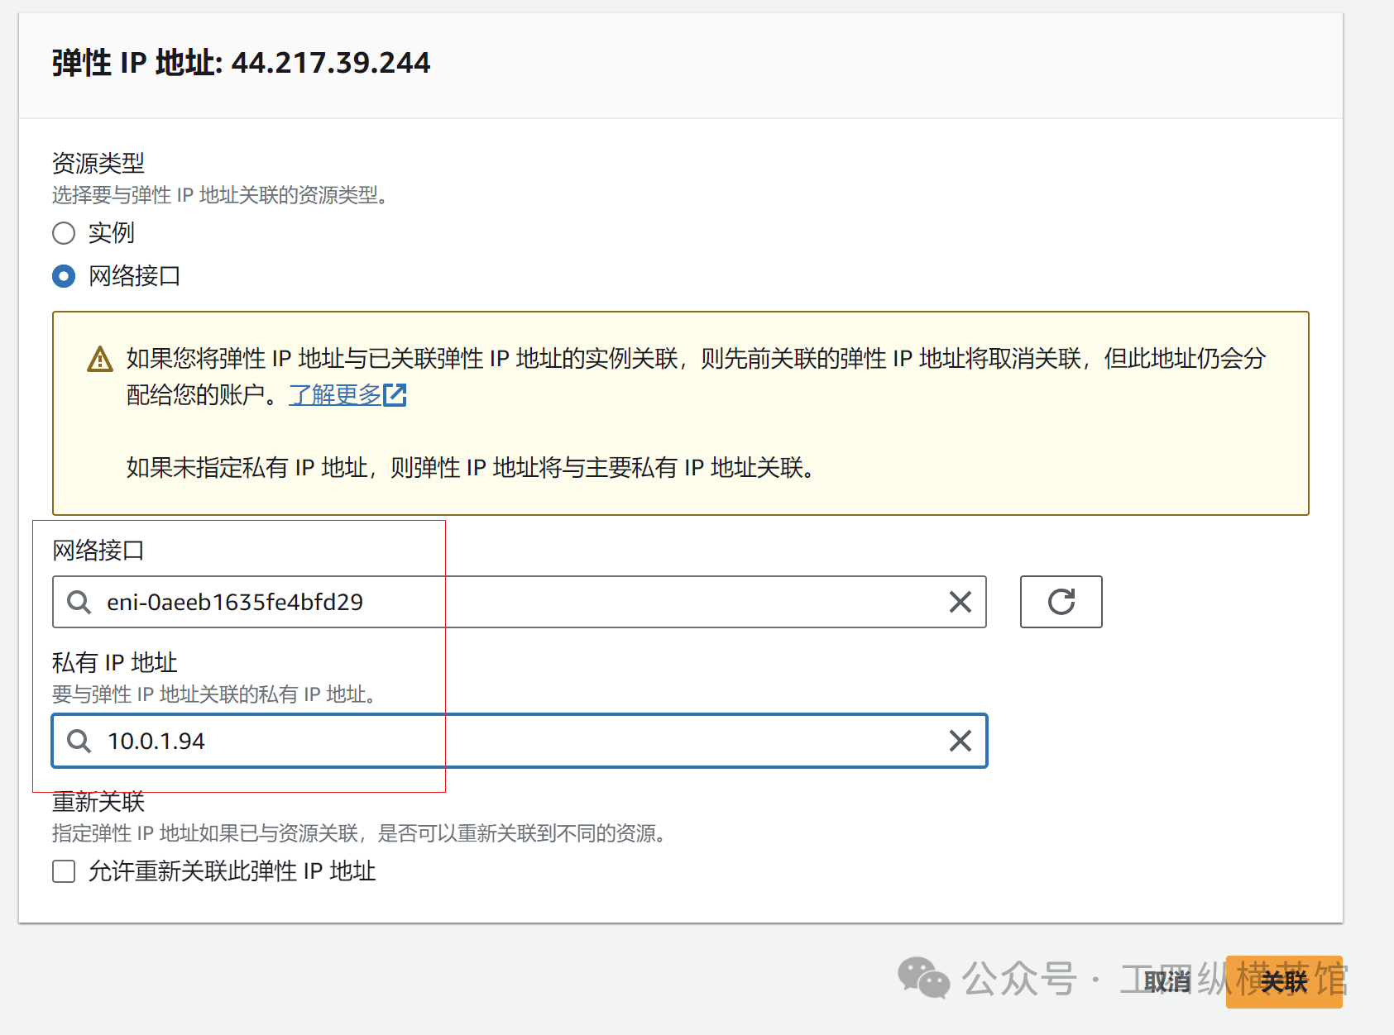The width and height of the screenshot is (1394, 1035).
Task: Refresh the network interface list
Action: 1061,602
